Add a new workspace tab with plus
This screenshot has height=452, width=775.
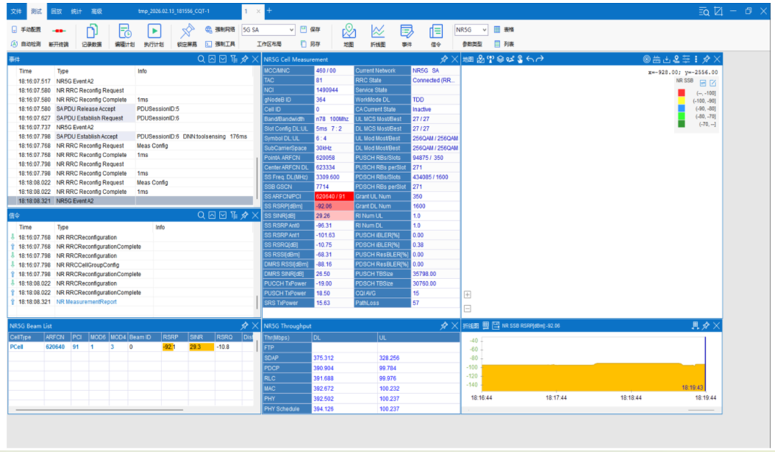269,10
